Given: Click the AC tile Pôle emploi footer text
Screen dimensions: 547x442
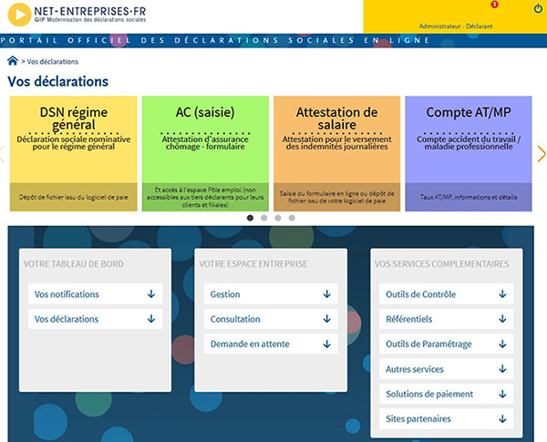Looking at the screenshot, I should point(205,197).
